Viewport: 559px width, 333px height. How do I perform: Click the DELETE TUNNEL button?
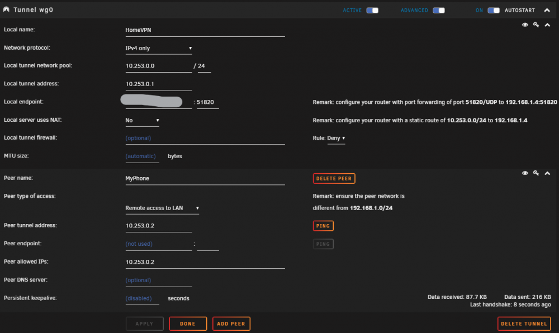[x=524, y=324]
